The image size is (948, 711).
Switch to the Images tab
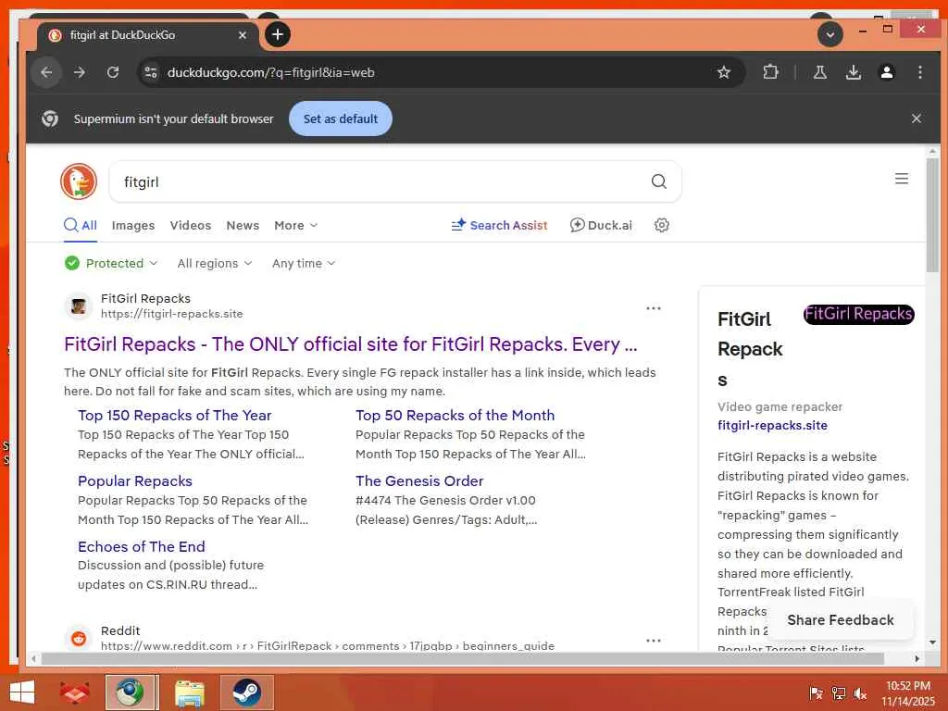coord(133,226)
